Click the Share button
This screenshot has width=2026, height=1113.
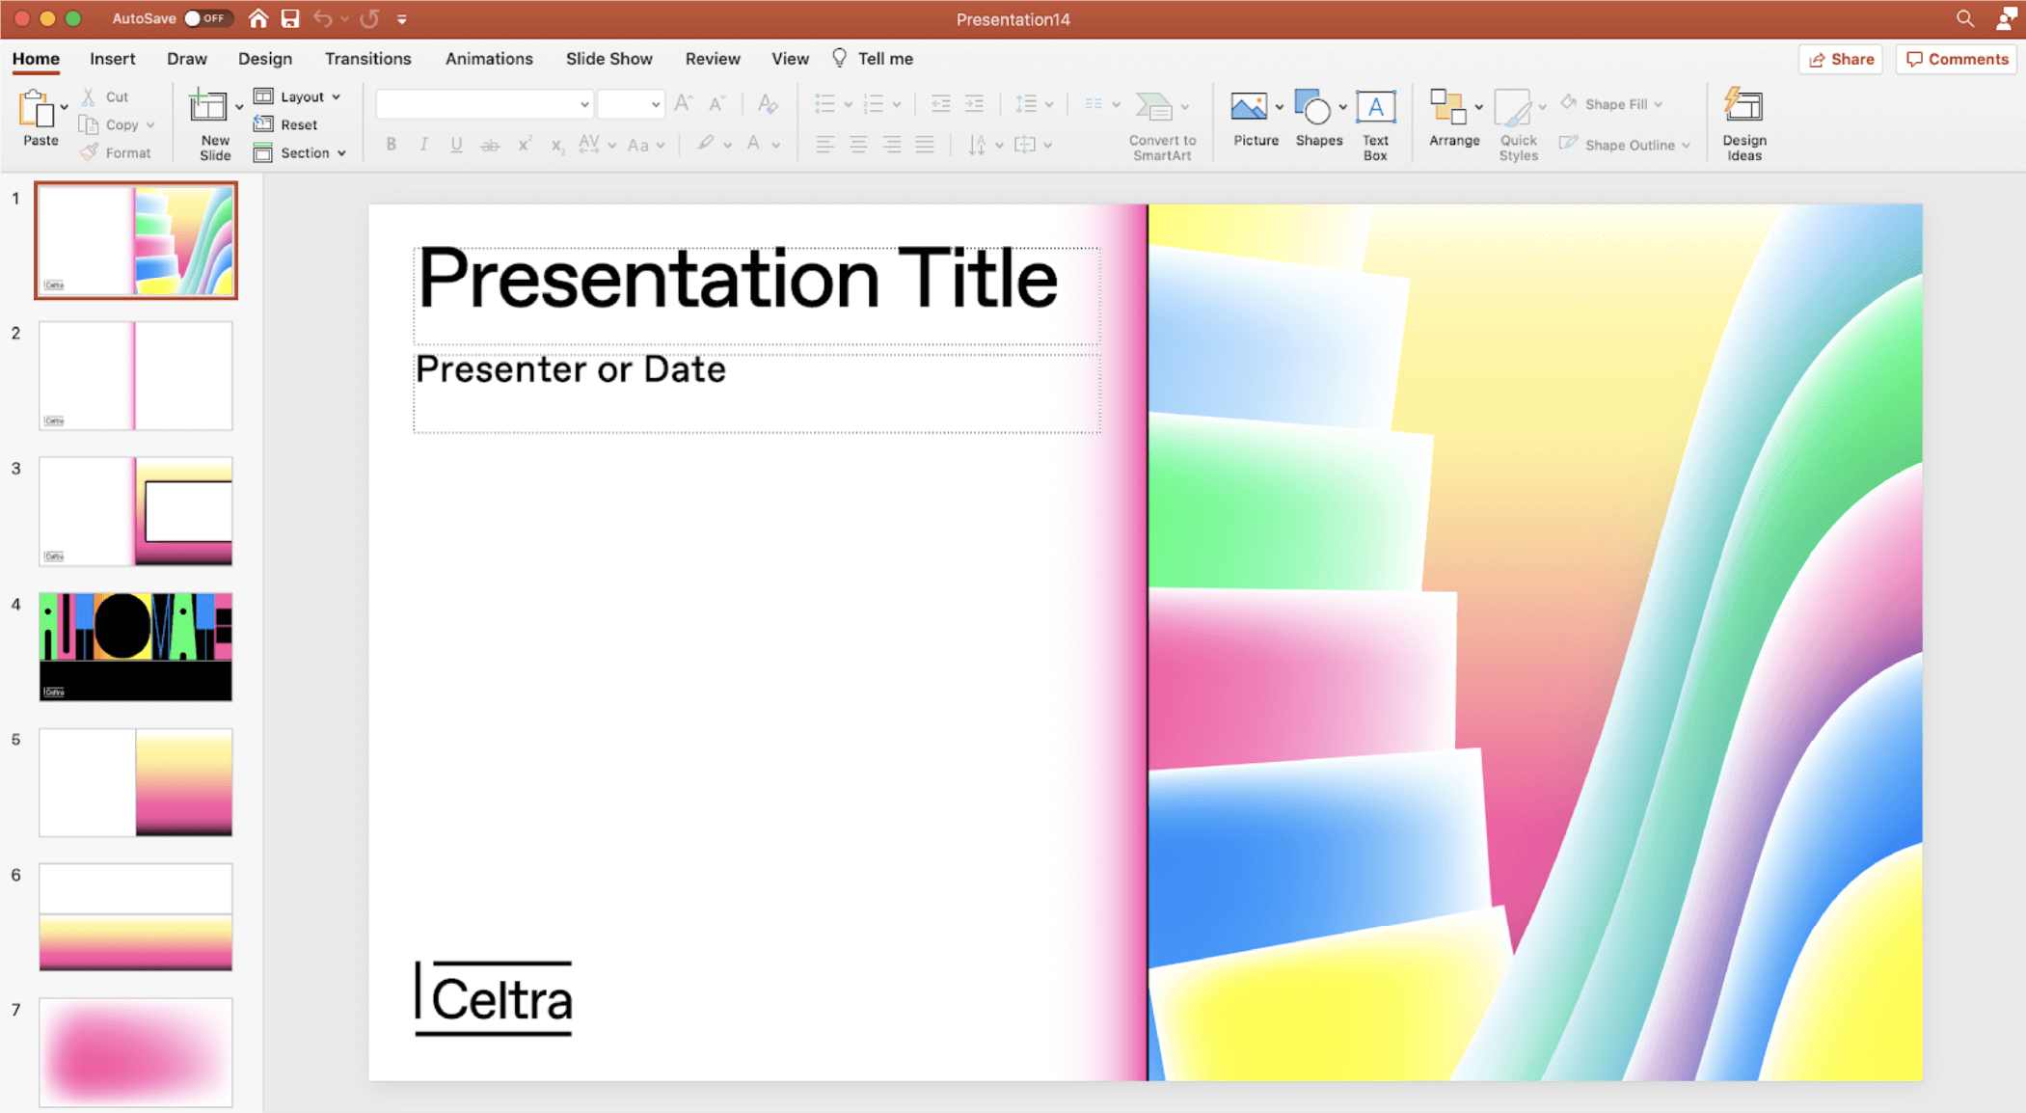point(1840,59)
